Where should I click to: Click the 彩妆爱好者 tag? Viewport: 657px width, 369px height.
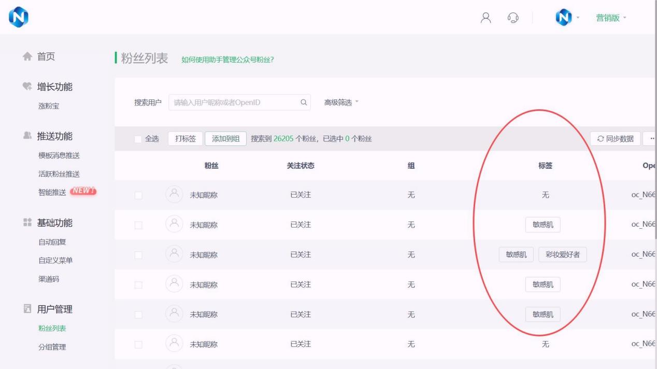tap(563, 255)
